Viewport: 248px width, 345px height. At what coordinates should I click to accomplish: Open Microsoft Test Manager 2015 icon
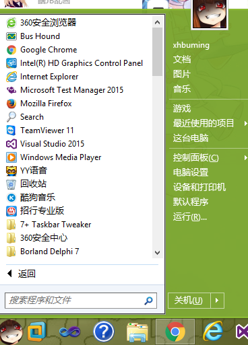(x=11, y=90)
